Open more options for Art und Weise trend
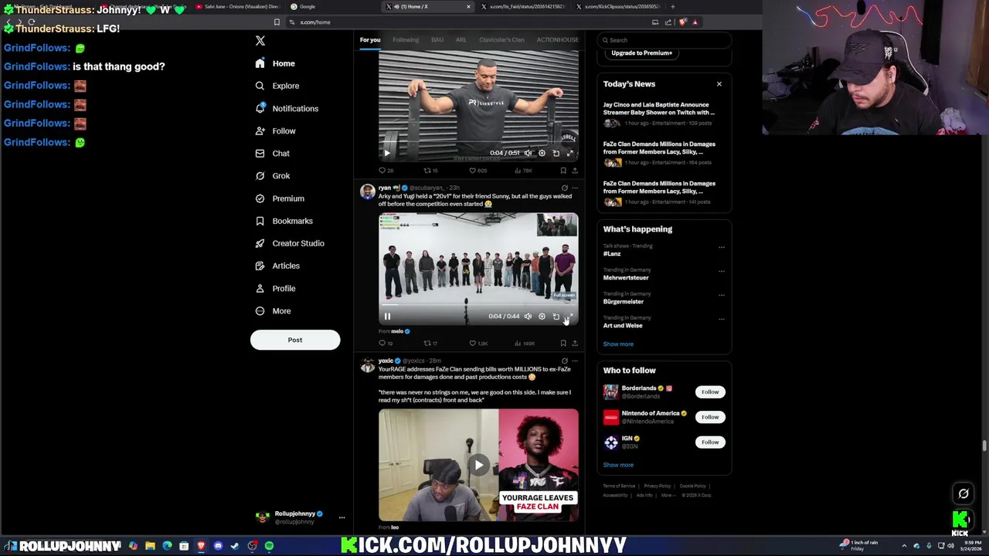This screenshot has width=989, height=556. 722,319
